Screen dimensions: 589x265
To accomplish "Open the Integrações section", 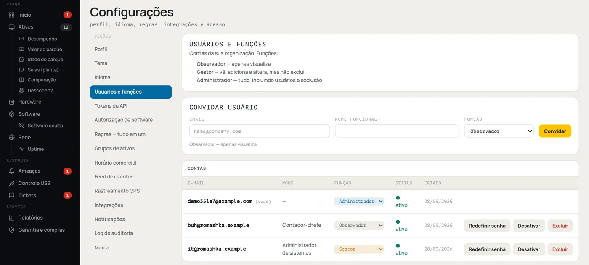I will click(x=131, y=205).
